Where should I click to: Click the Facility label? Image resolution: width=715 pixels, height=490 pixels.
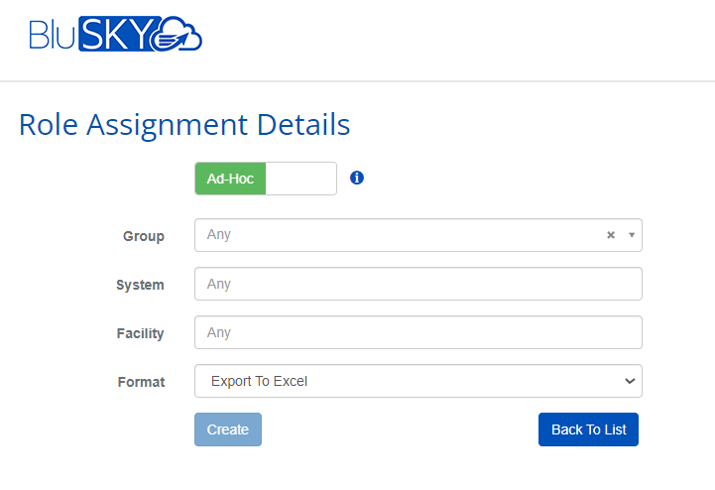141,333
